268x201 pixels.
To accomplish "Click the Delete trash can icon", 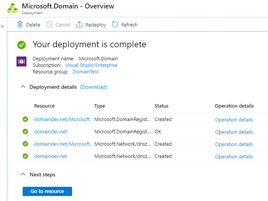I will tap(20, 25).
